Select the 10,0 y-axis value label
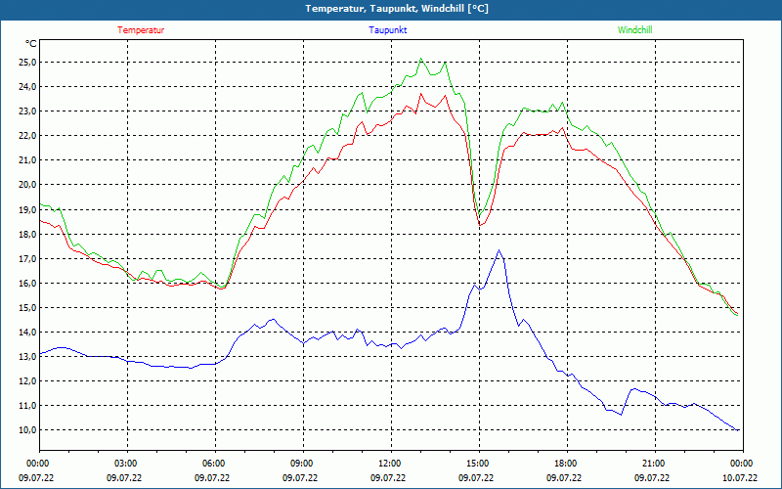Screen dimensions: 782x489 click(26, 429)
